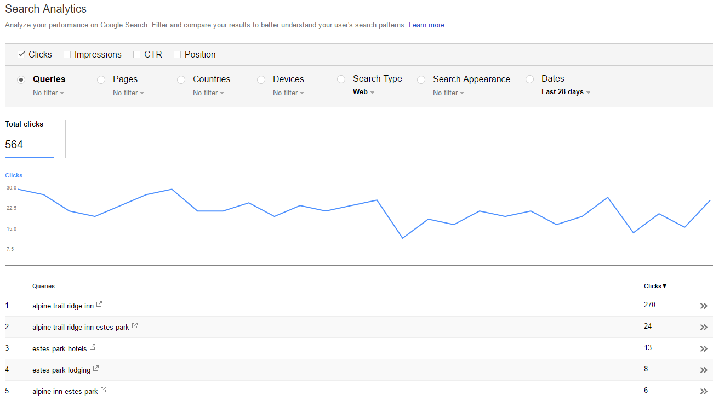Enable the Position checkbox

coord(177,54)
